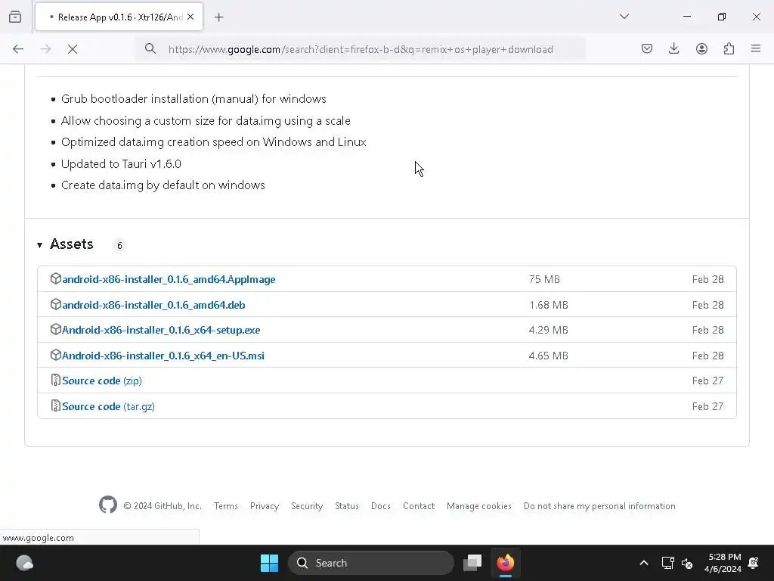Viewport: 774px width, 581px height.
Task: Open a new tab with the plus button
Action: pos(219,17)
